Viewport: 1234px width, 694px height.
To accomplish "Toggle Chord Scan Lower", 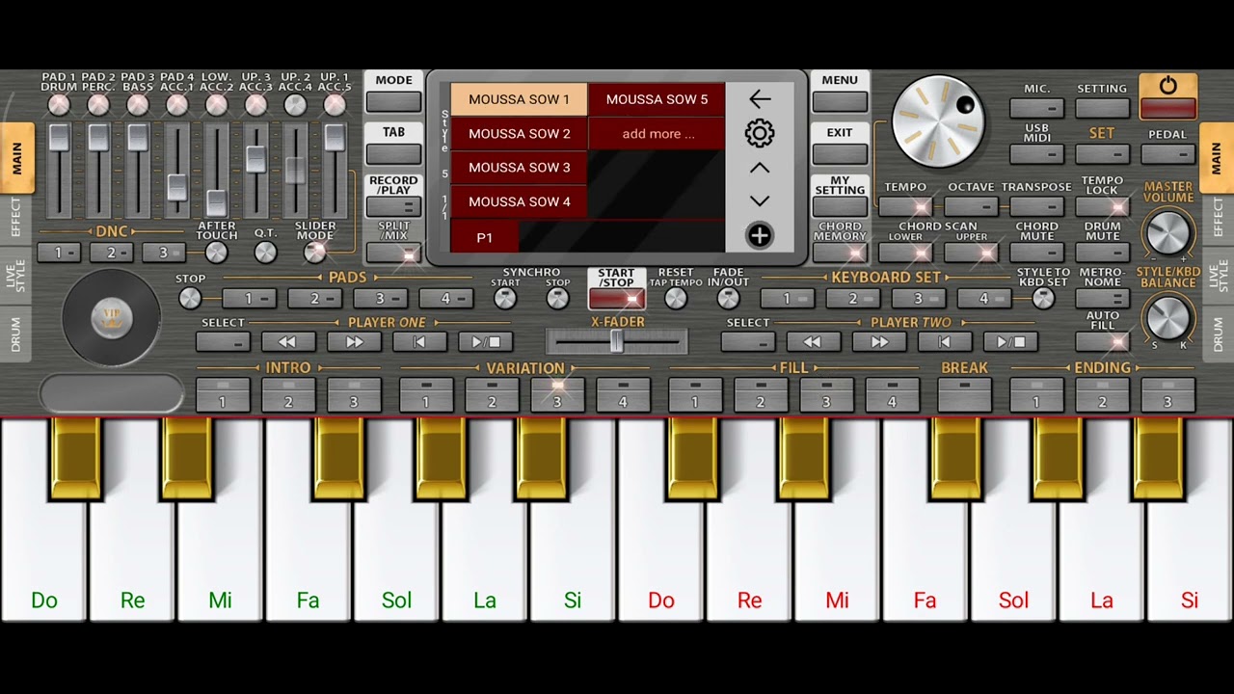I will point(905,253).
